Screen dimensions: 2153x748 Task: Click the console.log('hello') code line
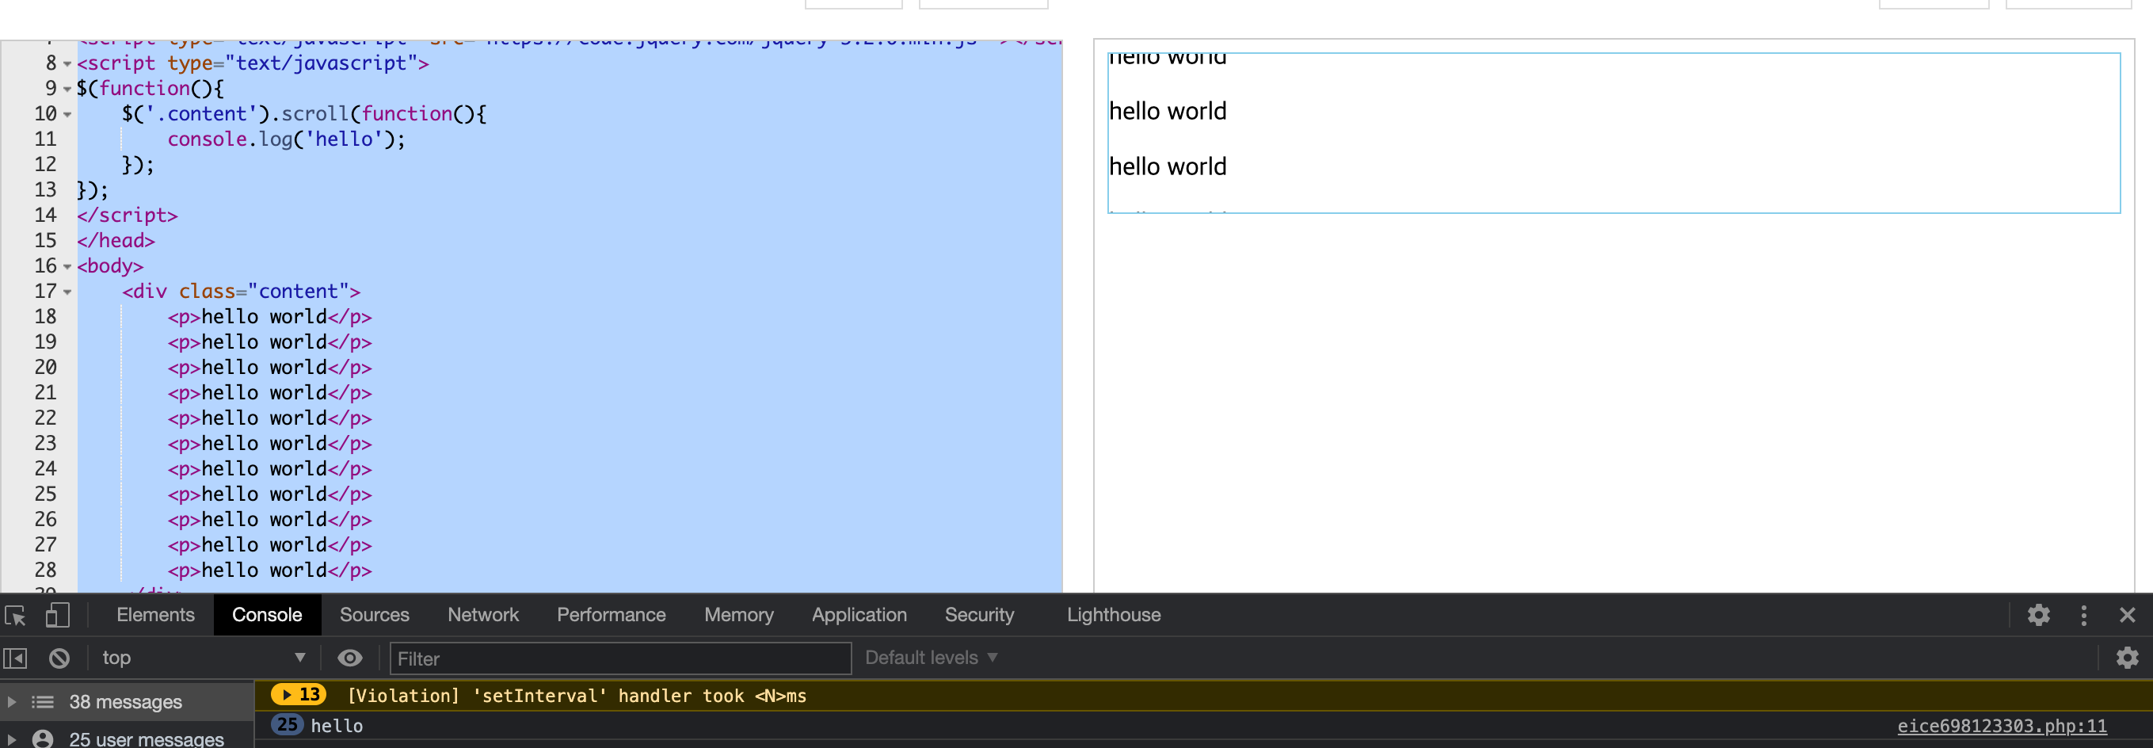286,139
